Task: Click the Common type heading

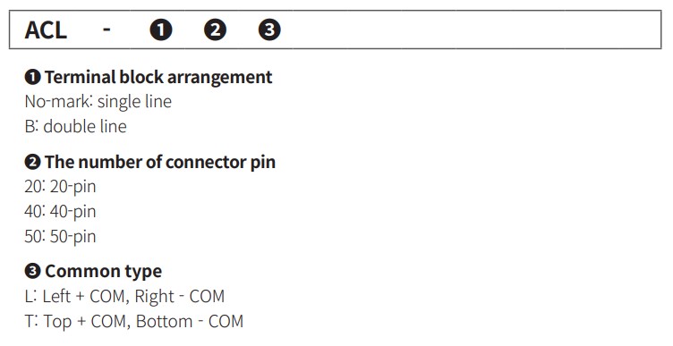Action: [104, 272]
